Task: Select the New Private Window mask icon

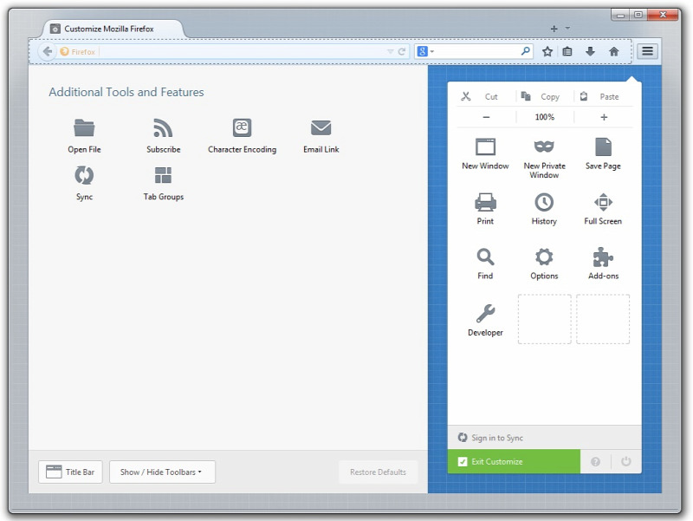Action: coord(544,147)
